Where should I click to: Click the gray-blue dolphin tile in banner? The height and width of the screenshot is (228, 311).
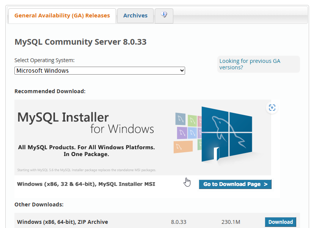point(181,119)
